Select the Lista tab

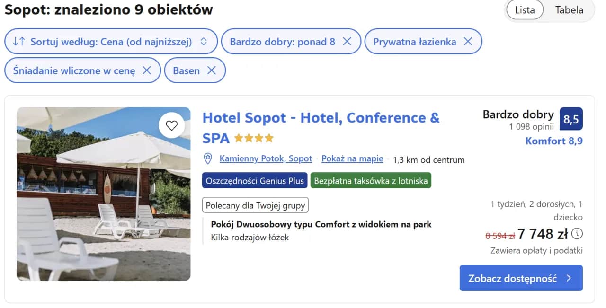524,10
